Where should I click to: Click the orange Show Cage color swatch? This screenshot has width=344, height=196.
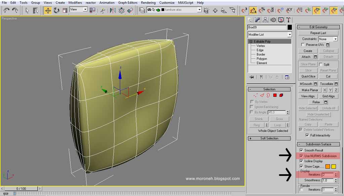tap(328, 167)
